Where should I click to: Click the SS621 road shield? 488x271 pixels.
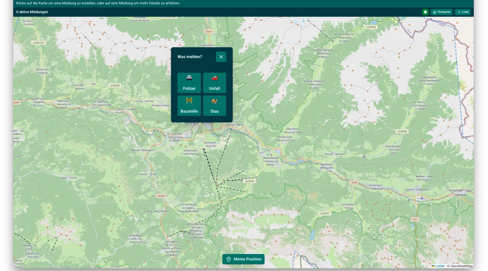pos(209,31)
